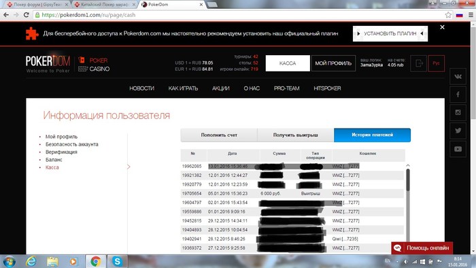Switch to Пополнить счет tab
The image size is (476, 268).
click(x=219, y=135)
